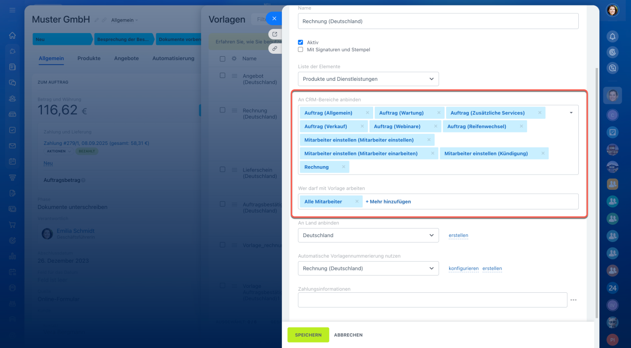Close the slider with blue X button
This screenshot has width=631, height=348.
click(274, 18)
